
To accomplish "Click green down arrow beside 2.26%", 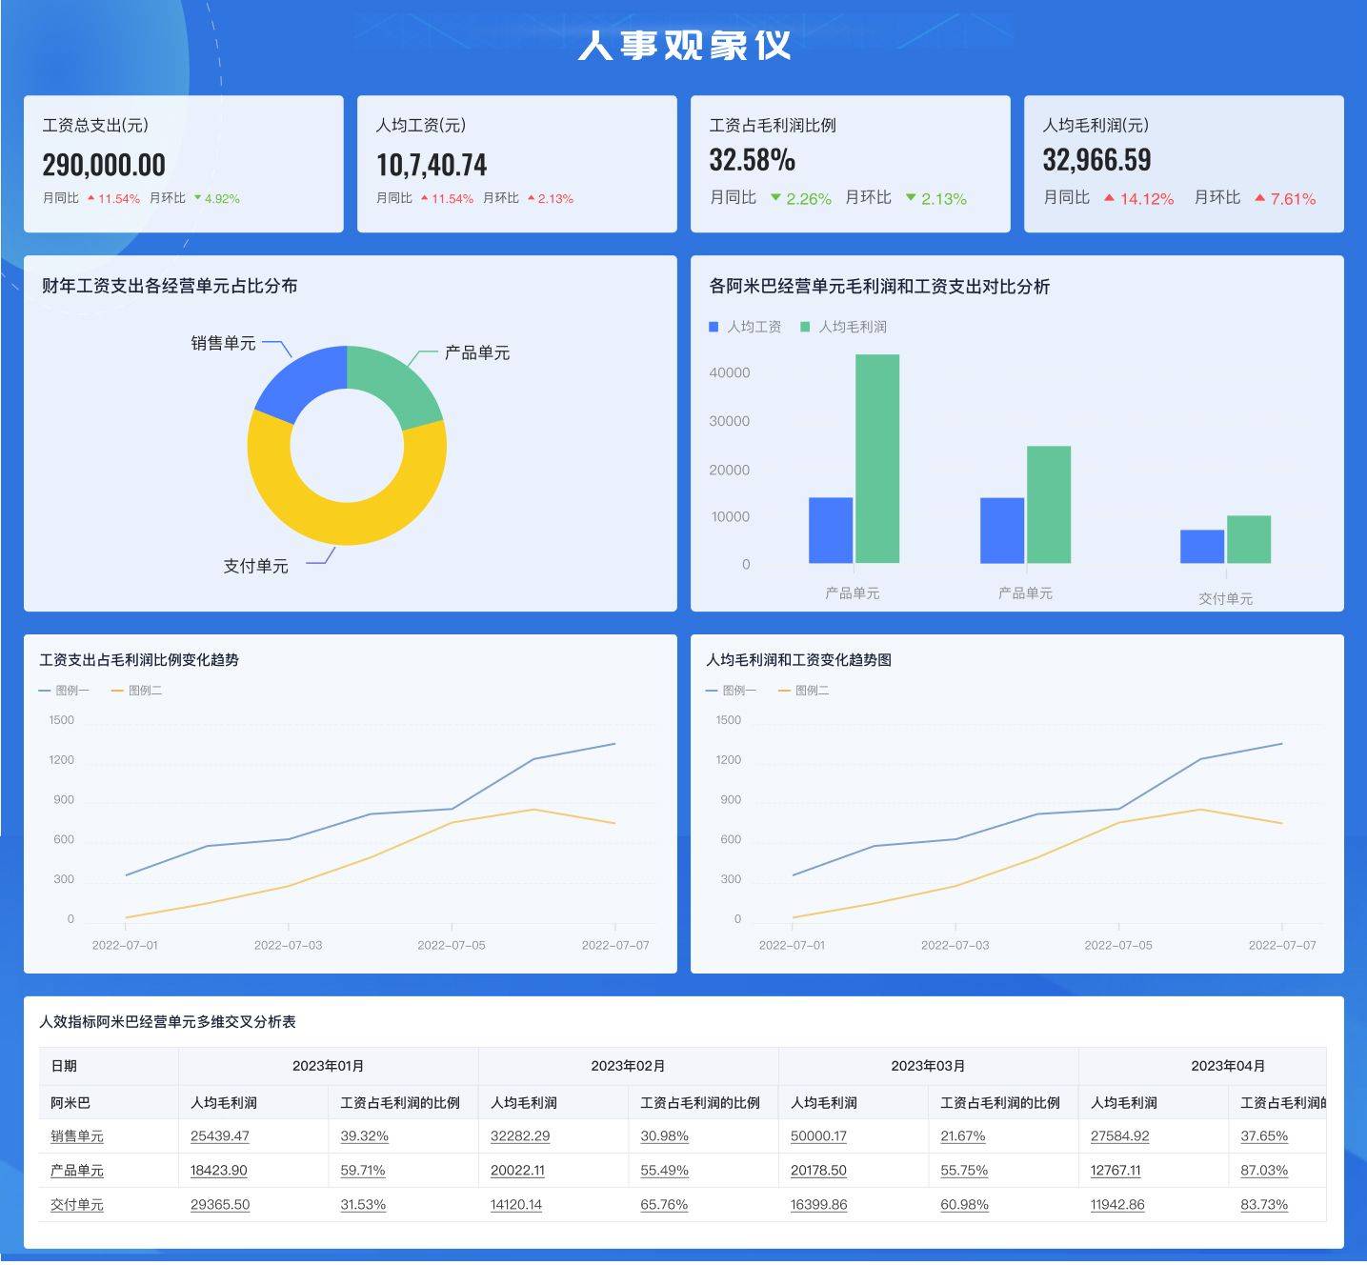I will [775, 198].
